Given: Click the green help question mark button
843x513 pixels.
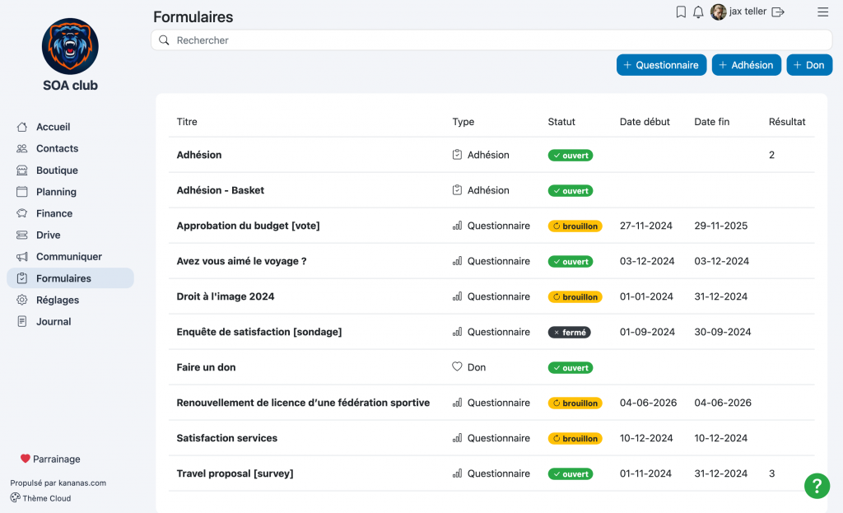Looking at the screenshot, I should 817,486.
